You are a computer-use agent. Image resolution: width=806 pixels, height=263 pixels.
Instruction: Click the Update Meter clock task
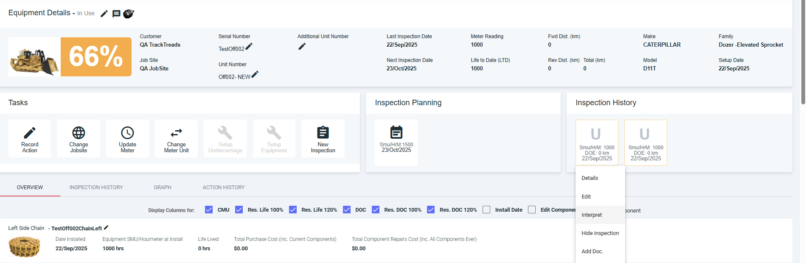(x=127, y=139)
